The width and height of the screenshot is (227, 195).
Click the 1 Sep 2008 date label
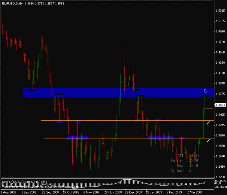[x=29, y=192]
